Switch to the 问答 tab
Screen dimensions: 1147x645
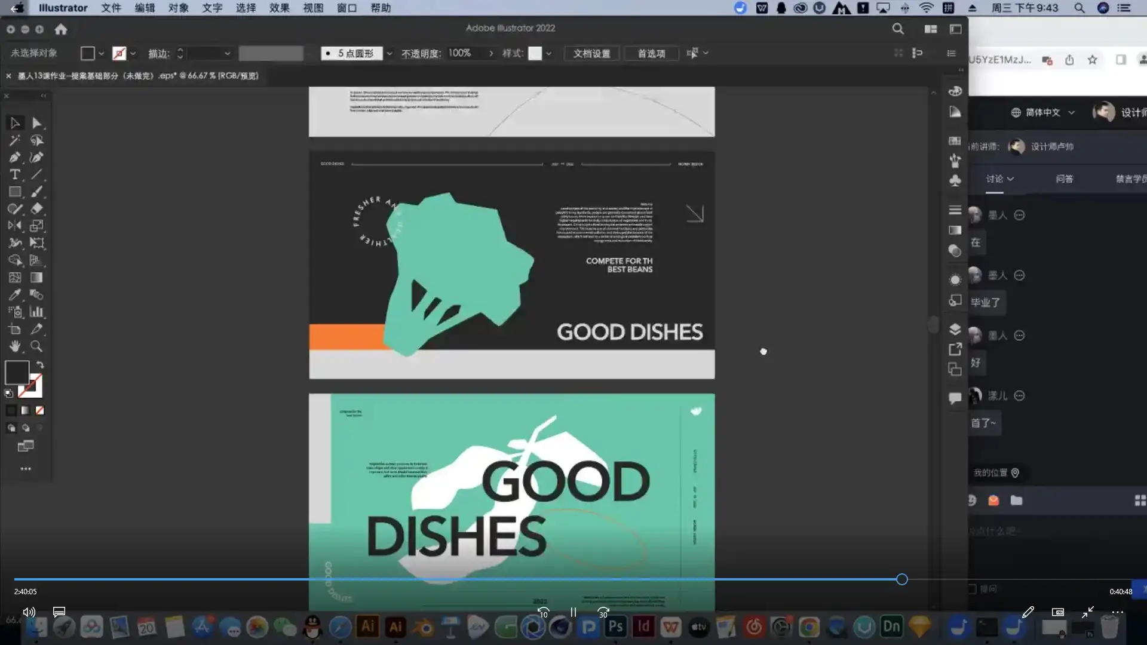pyautogui.click(x=1064, y=179)
